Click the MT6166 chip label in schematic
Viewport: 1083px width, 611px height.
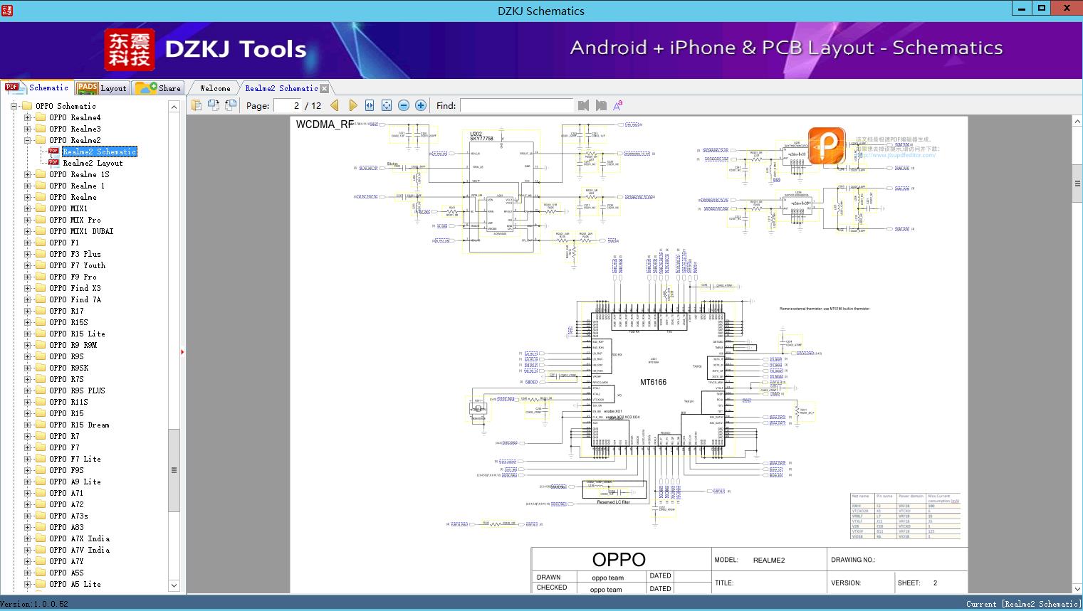[653, 383]
